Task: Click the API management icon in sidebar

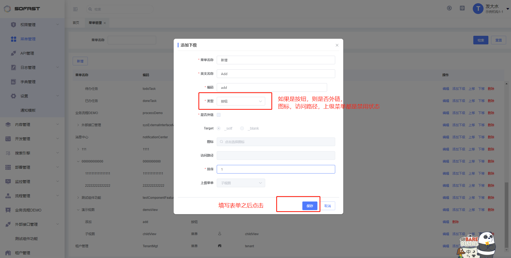Action: tap(13, 53)
